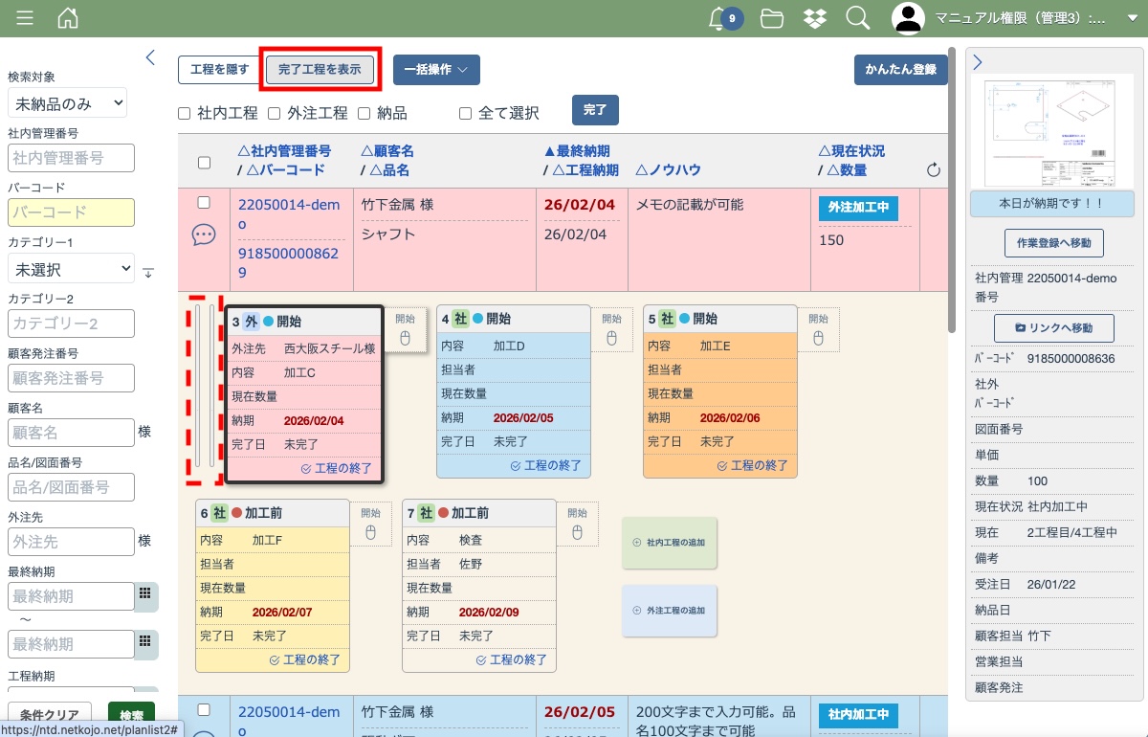Screen dimensions: 1148x737
Task: Expand the 一括操作 dropdown button
Action: click(x=436, y=70)
